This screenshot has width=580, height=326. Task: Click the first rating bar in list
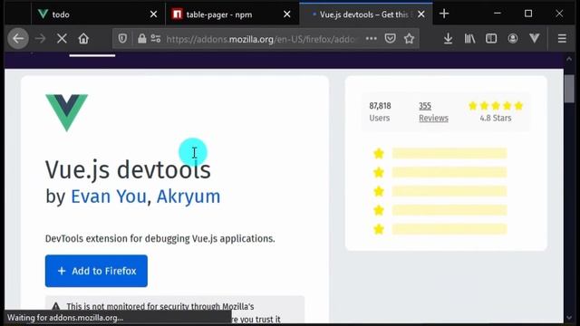point(449,153)
